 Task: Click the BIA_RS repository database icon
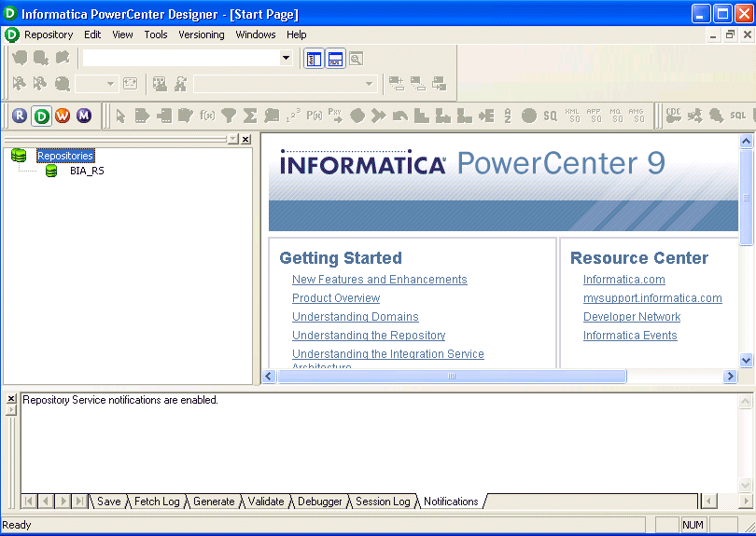51,171
